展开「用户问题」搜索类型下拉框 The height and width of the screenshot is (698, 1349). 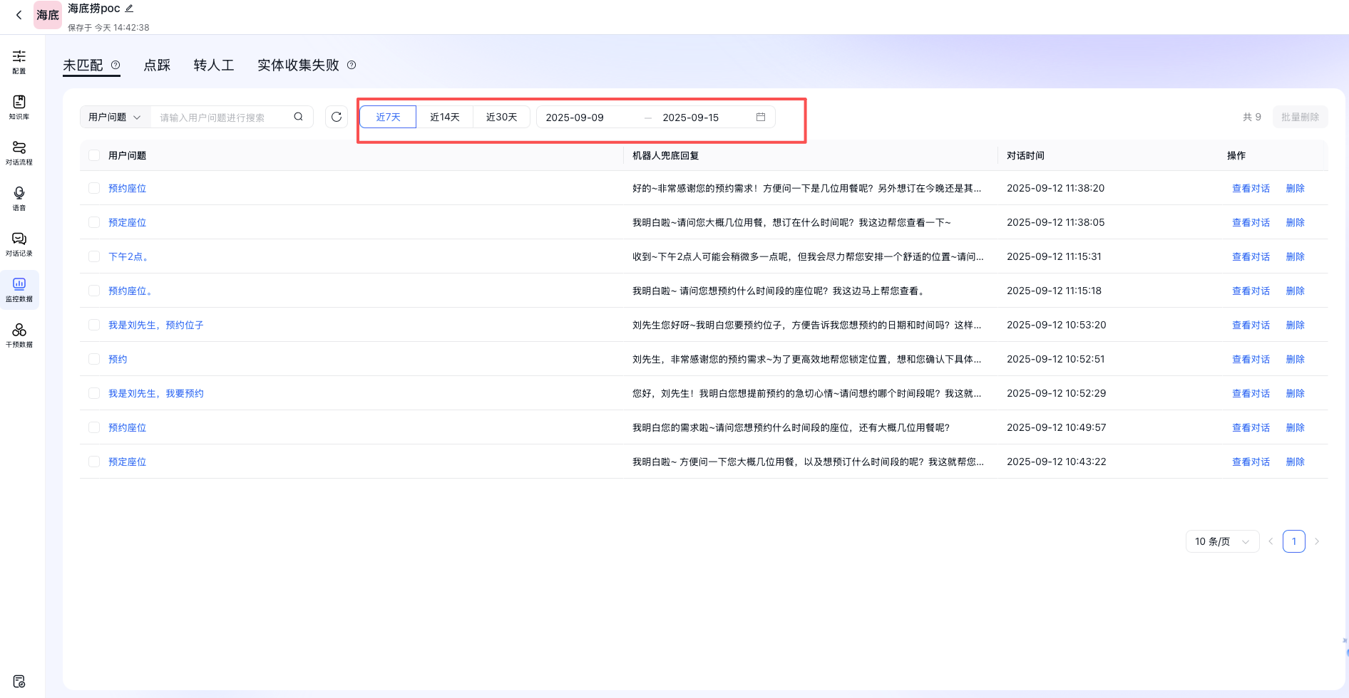click(114, 117)
